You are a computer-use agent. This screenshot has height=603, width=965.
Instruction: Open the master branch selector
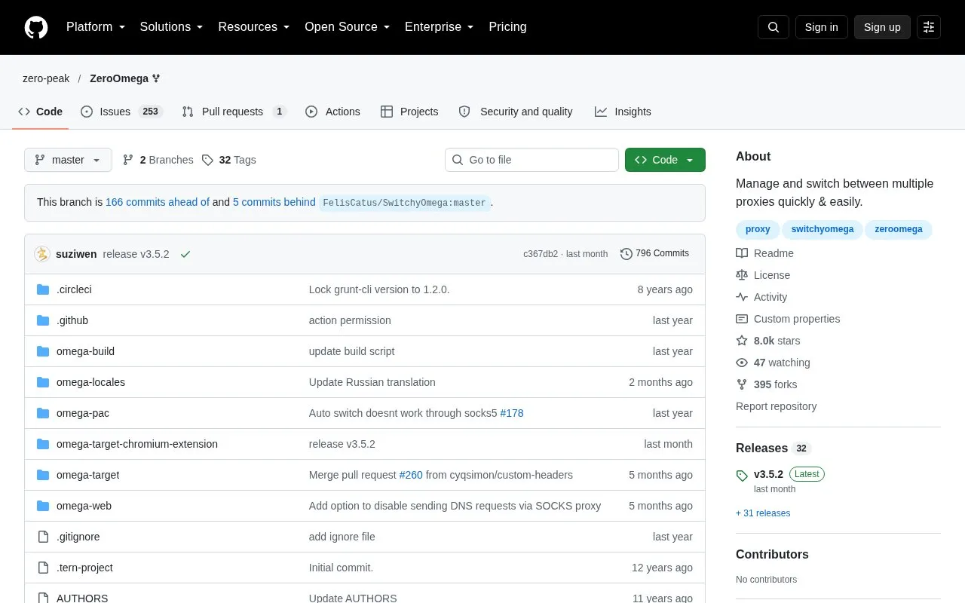point(68,160)
